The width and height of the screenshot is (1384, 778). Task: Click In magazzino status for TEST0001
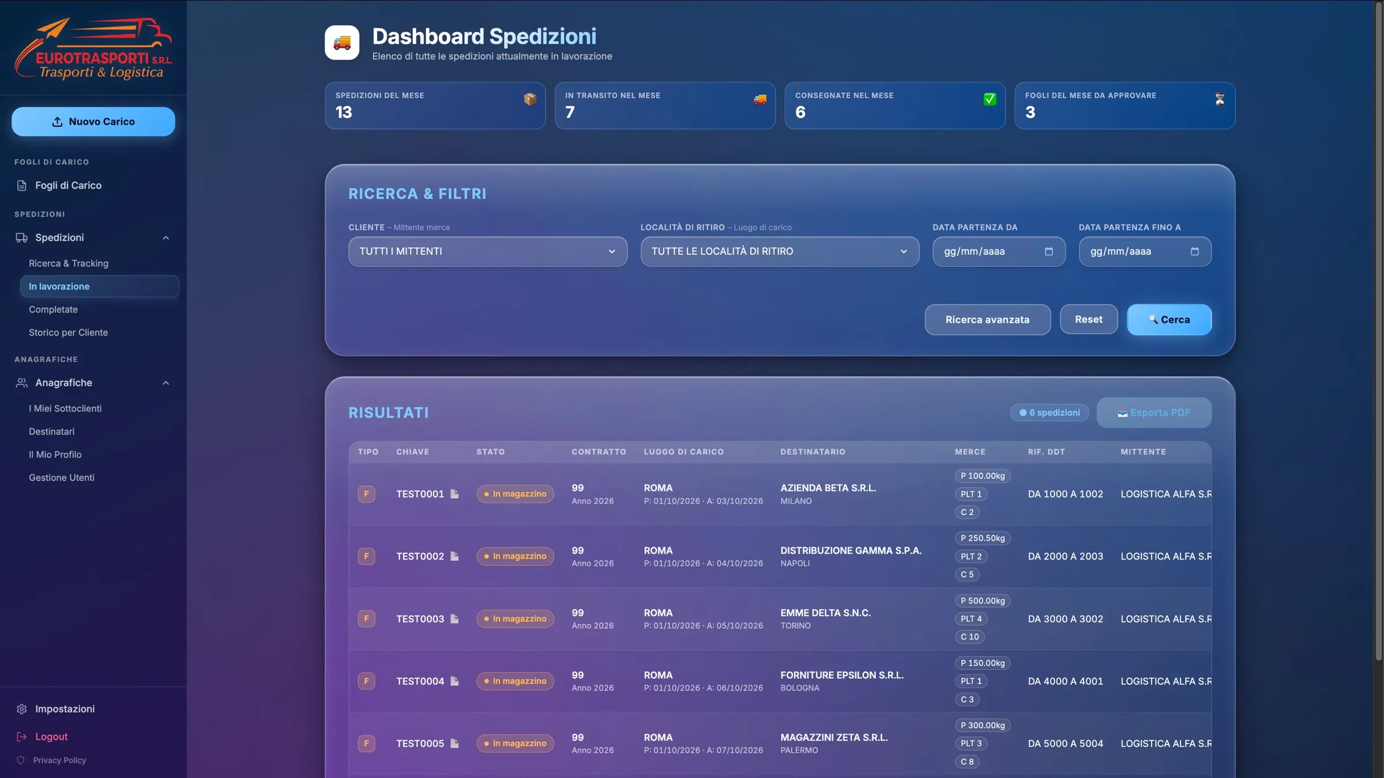pos(515,494)
